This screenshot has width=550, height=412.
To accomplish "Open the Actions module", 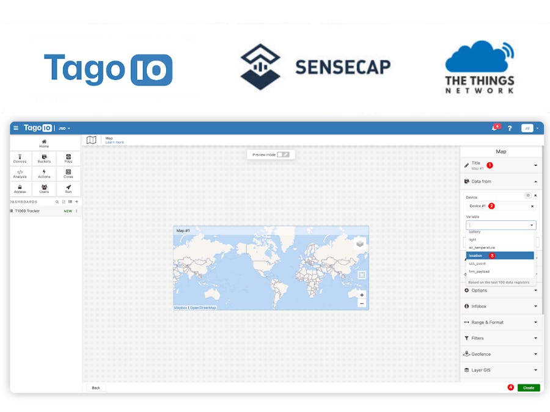I will [44, 174].
